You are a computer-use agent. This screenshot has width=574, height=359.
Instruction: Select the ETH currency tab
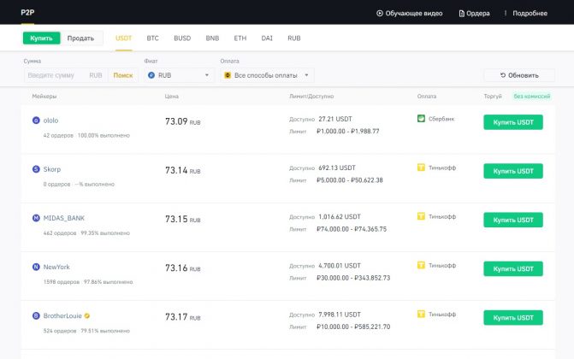[240, 38]
